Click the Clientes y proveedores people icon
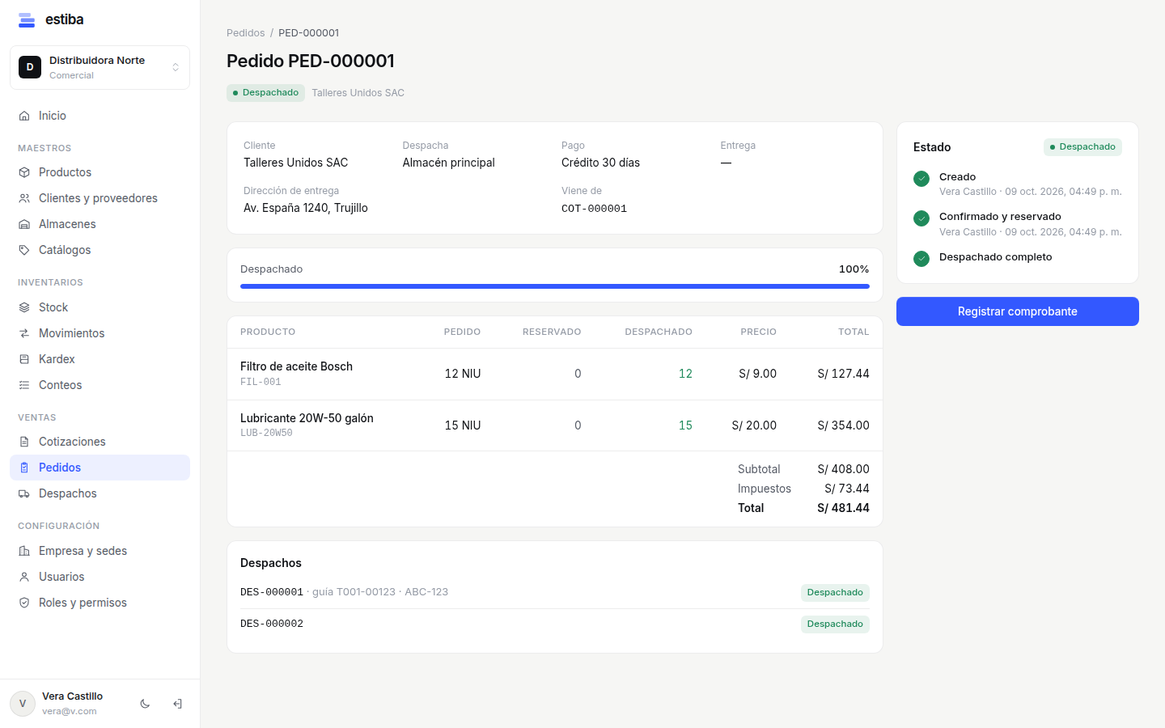The image size is (1165, 728). tap(24, 198)
